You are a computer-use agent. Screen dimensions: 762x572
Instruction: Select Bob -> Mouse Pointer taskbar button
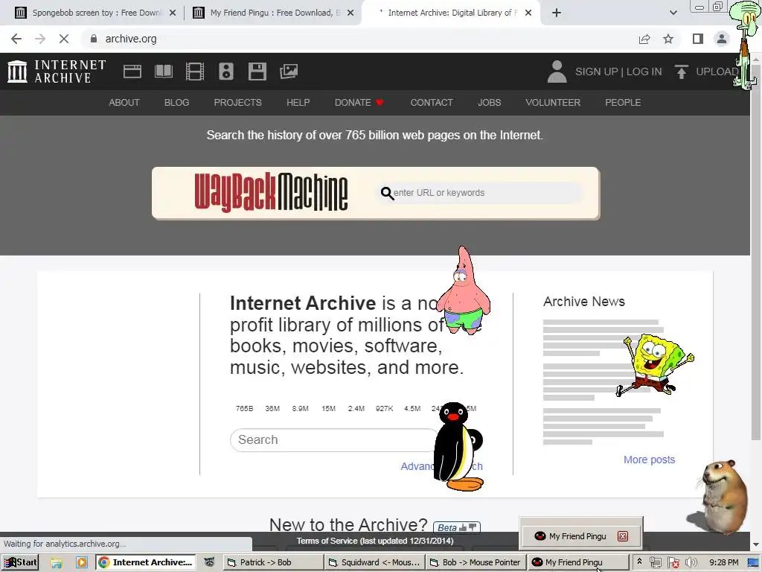click(476, 562)
